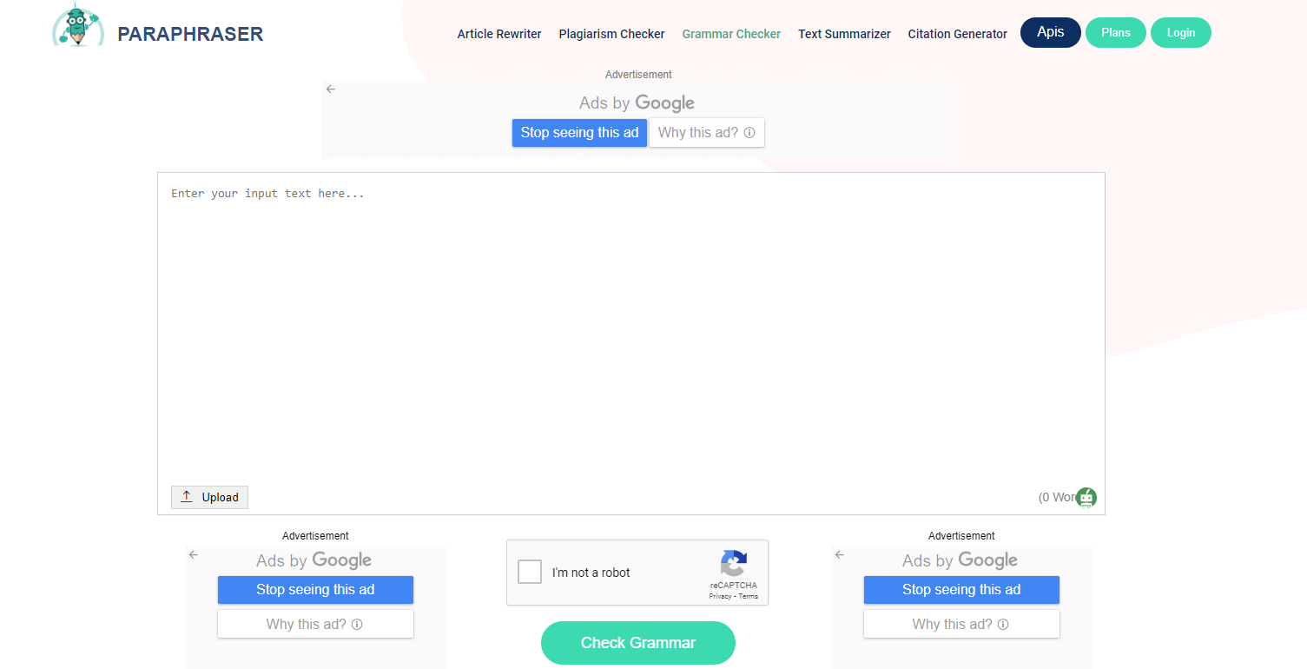The height and width of the screenshot is (669, 1307).
Task: Open the Citation Generator page
Action: point(958,34)
